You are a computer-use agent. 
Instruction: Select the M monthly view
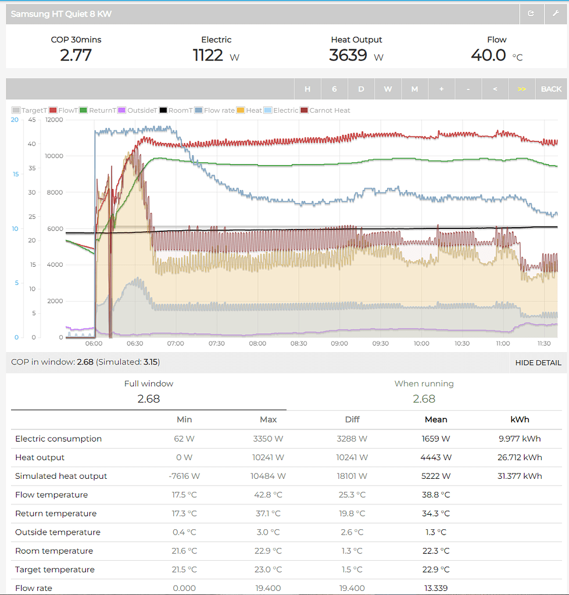414,88
